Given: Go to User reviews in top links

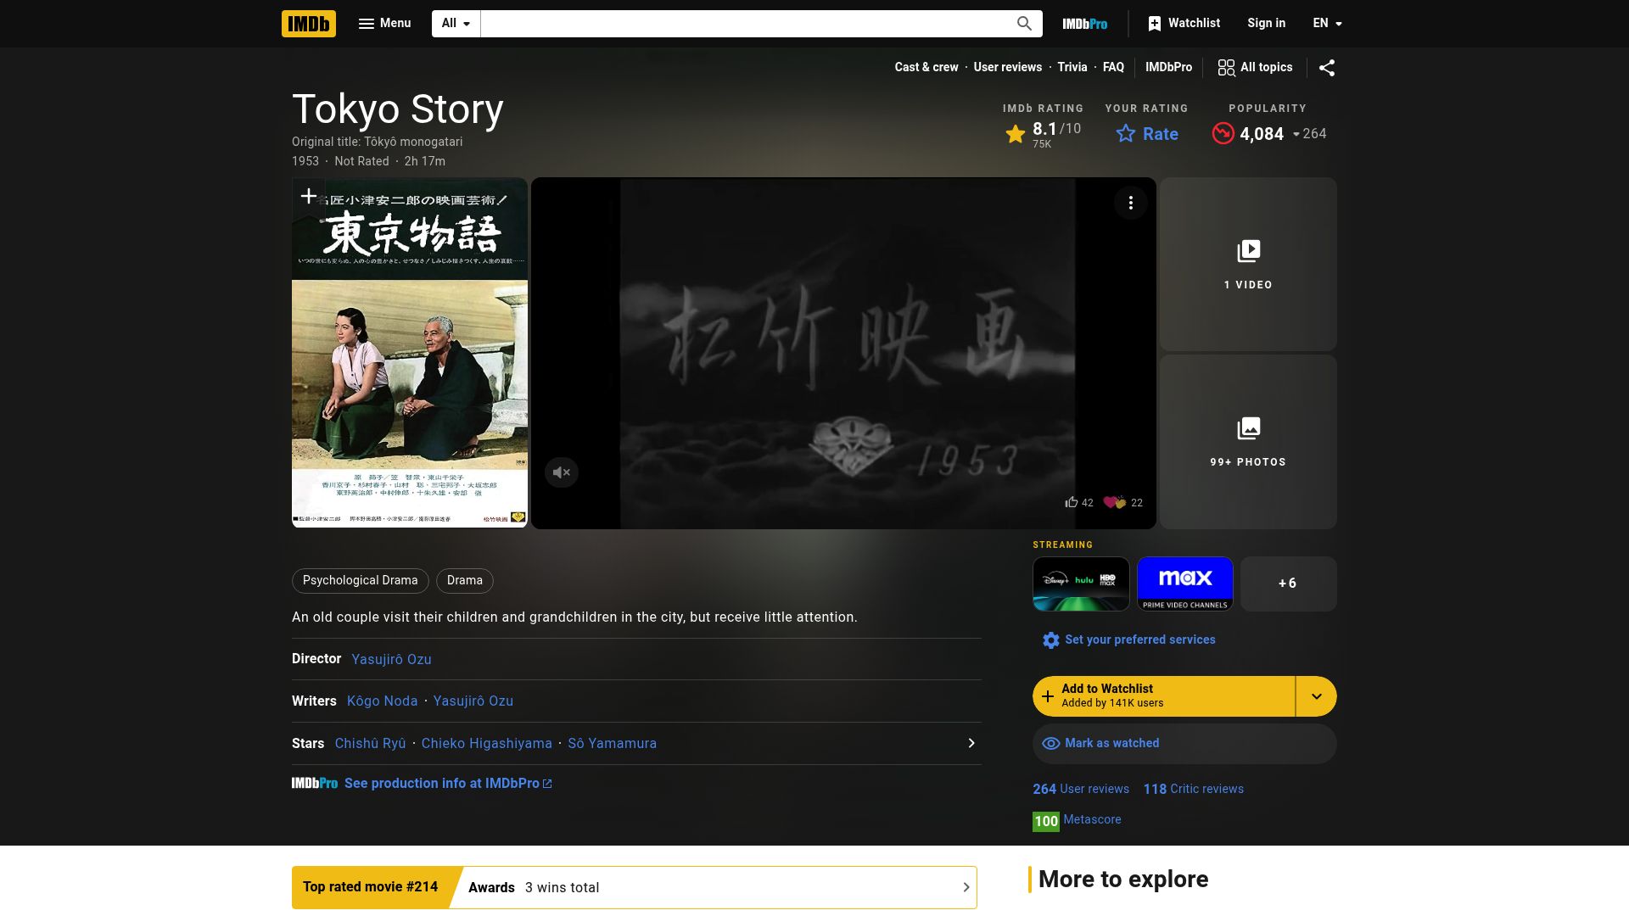Looking at the screenshot, I should click(1007, 67).
